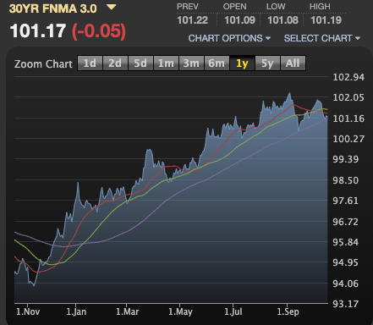Click the 102.94 price axis label
Image resolution: width=373 pixels, height=325 pixels.
coord(348,77)
